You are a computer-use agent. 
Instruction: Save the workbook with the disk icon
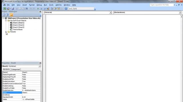pyautogui.click(x=13, y=9)
